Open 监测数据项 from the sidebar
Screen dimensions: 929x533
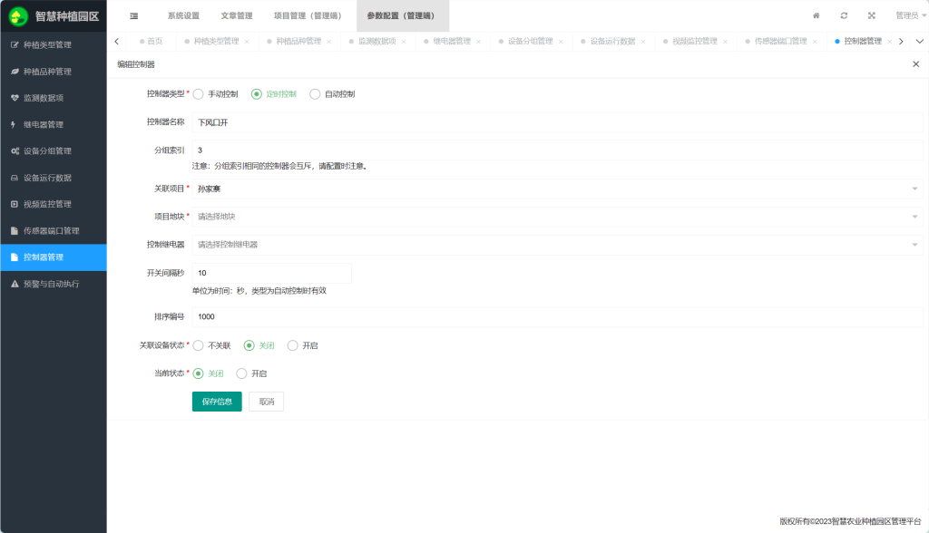[44, 98]
